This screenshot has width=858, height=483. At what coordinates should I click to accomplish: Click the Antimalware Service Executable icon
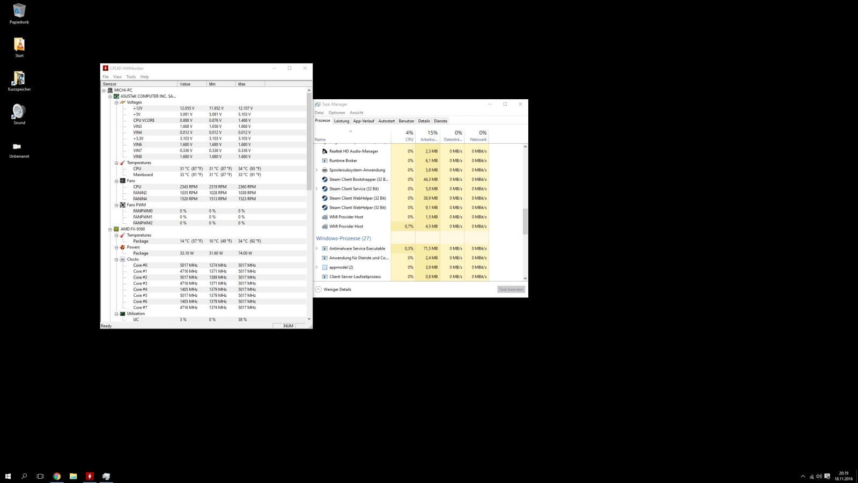(324, 248)
